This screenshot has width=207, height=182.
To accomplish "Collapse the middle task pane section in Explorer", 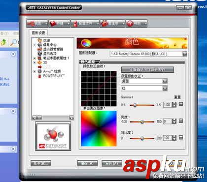I will (x=13, y=111).
